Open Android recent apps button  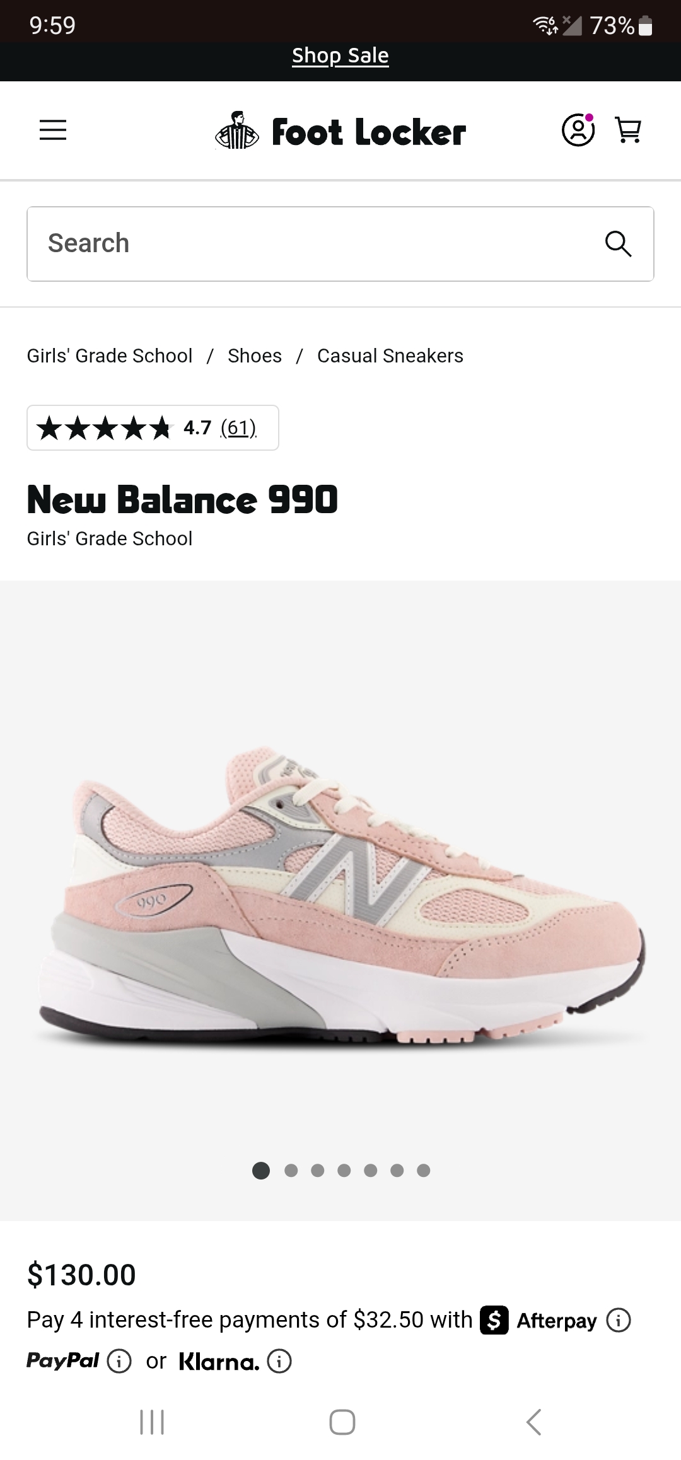152,1422
